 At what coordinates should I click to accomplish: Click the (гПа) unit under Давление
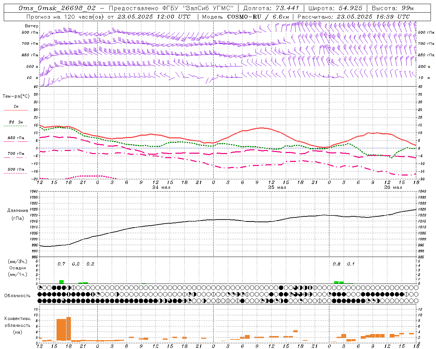[17, 218]
